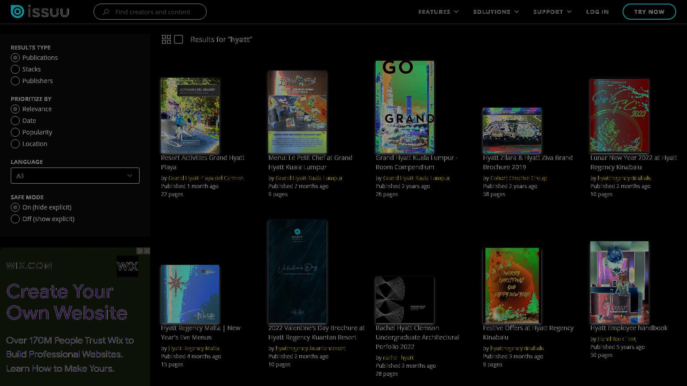The image size is (687, 386).
Task: Expand the Support menu
Action: [552, 12]
